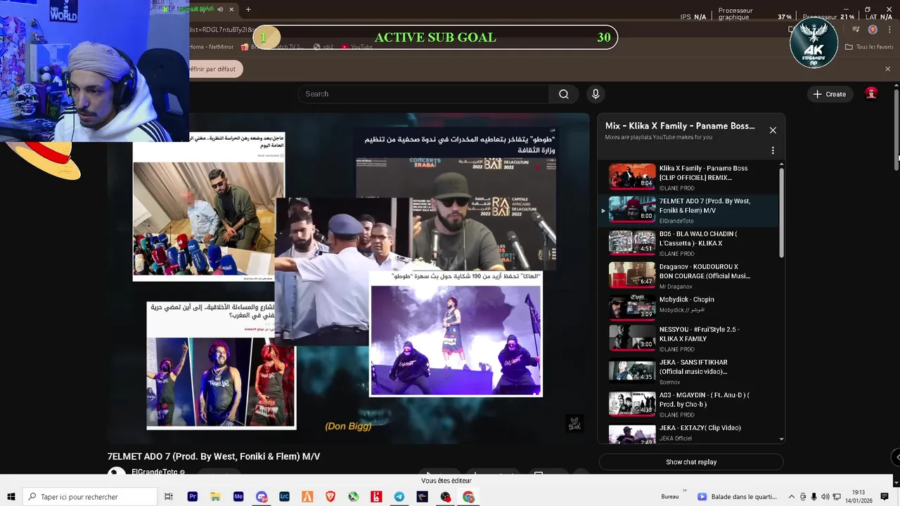Play NESSYOU - #Frui'Style 2.5 video

coord(689,339)
